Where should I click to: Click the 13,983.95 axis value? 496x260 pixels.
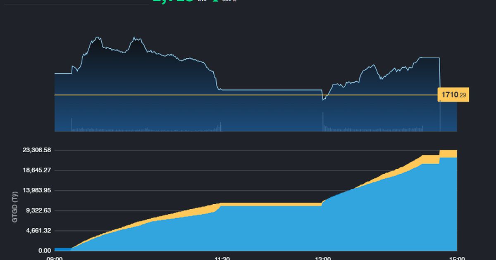[37, 190]
